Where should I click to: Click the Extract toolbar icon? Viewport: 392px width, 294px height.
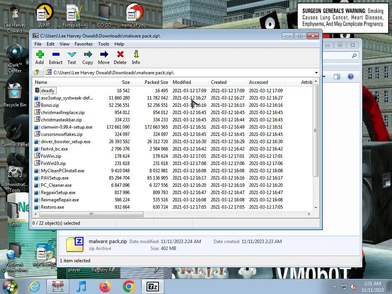click(56, 57)
